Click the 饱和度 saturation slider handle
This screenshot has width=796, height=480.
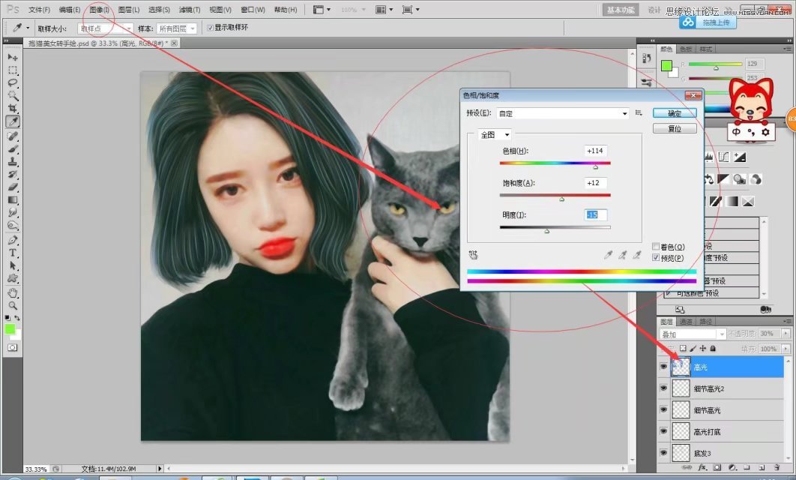pos(561,199)
